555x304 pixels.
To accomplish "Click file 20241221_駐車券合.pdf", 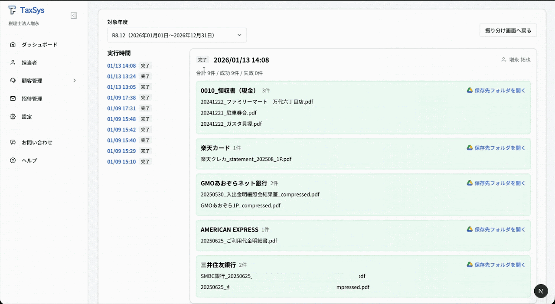I will point(229,113).
